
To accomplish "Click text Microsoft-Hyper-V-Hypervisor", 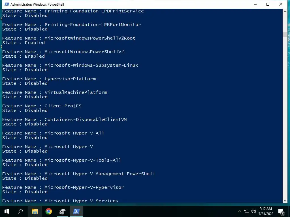I will coord(84,188).
